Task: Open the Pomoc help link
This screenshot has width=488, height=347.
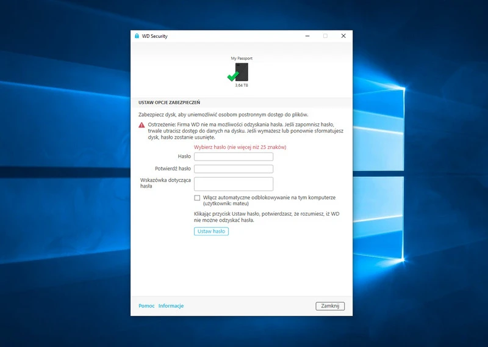Action: point(146,306)
